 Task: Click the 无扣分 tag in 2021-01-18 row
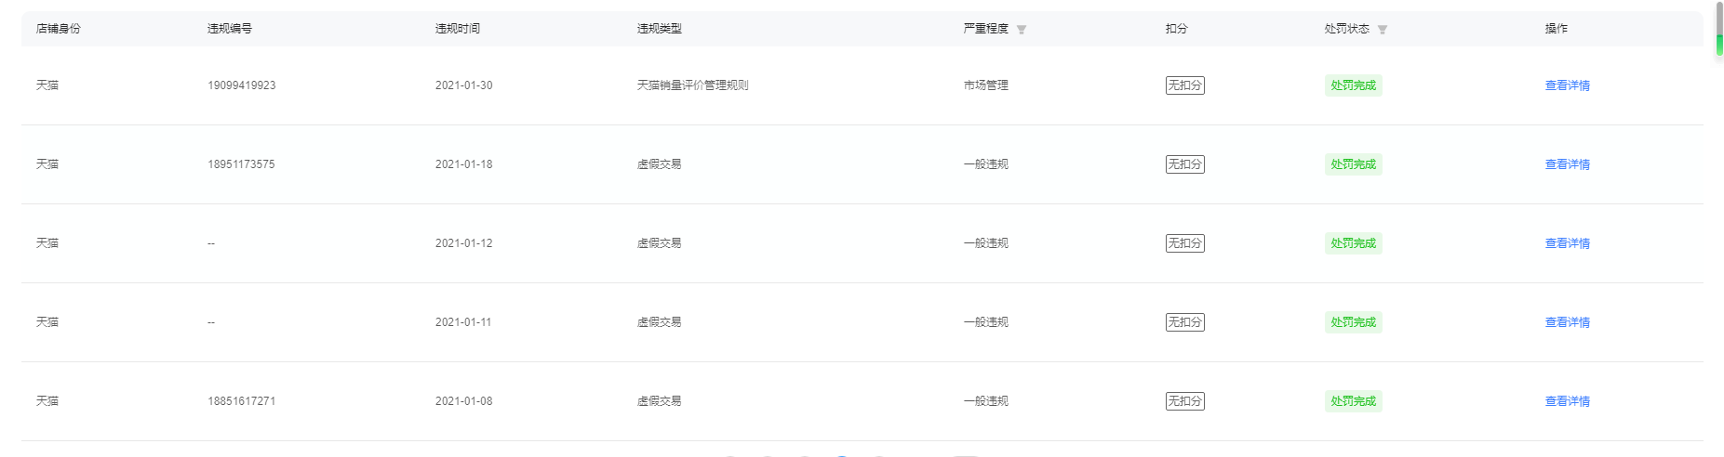(x=1185, y=164)
